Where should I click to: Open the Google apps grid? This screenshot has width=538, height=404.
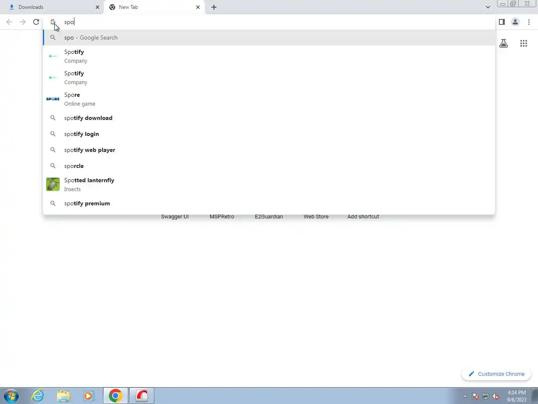click(524, 43)
